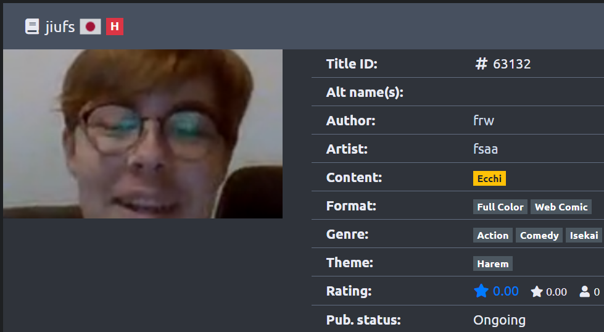Click the Comedy genre tag
The height and width of the screenshot is (332, 604).
click(x=539, y=235)
